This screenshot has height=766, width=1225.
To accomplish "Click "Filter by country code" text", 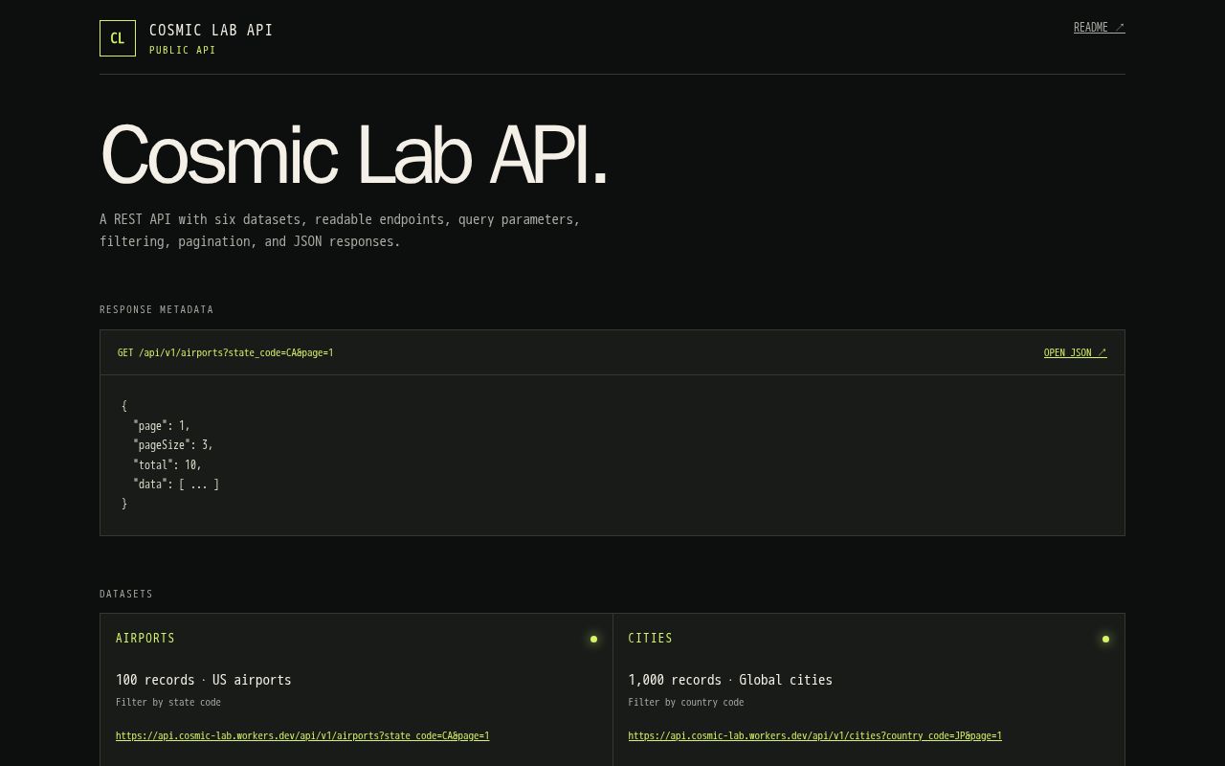I will click(x=686, y=702).
